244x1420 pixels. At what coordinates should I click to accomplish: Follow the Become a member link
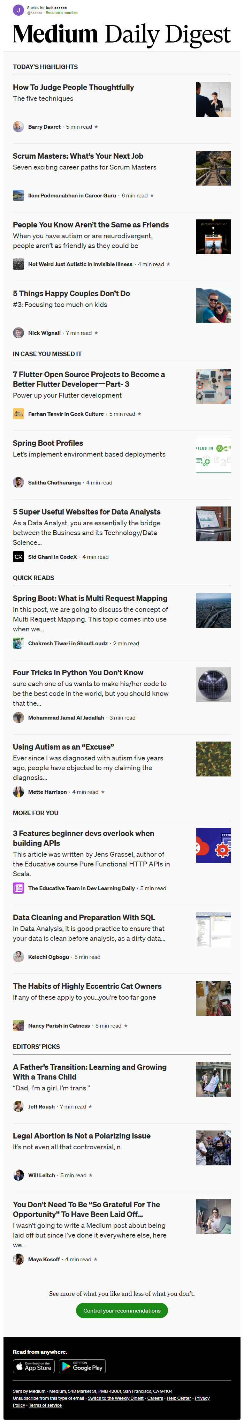tap(62, 13)
